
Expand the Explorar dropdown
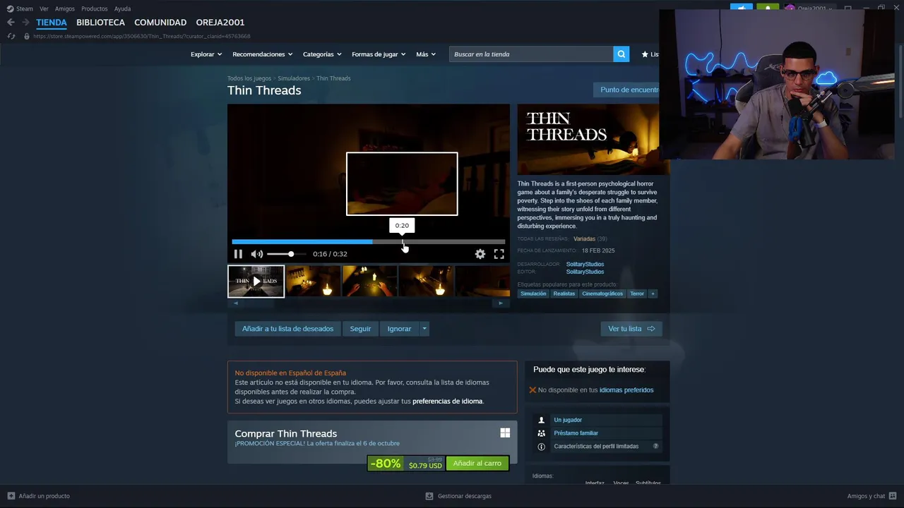coord(206,54)
